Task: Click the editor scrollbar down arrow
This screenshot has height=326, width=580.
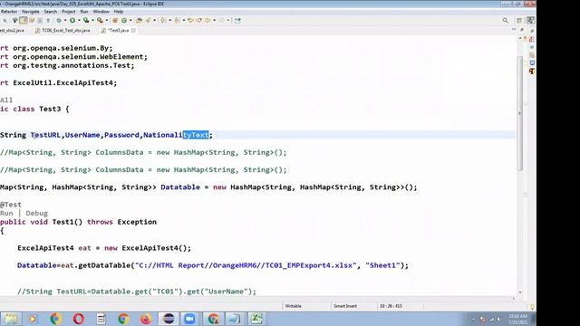Action: (x=519, y=292)
